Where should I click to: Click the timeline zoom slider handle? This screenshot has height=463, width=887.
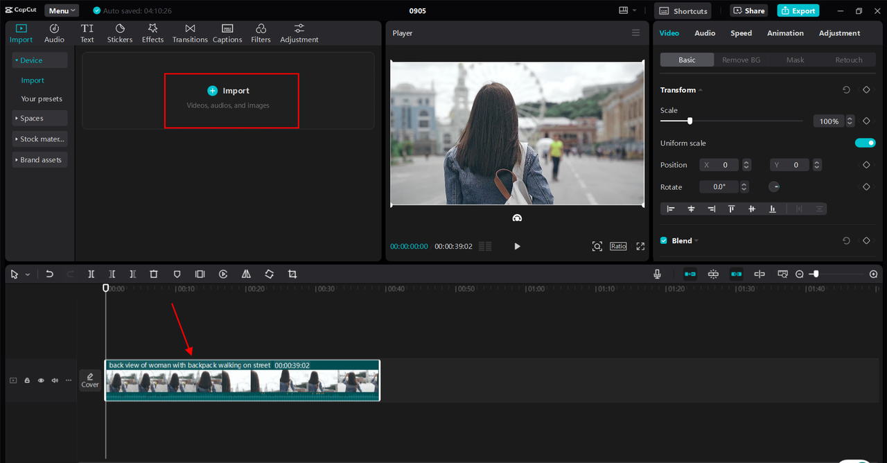[816, 274]
